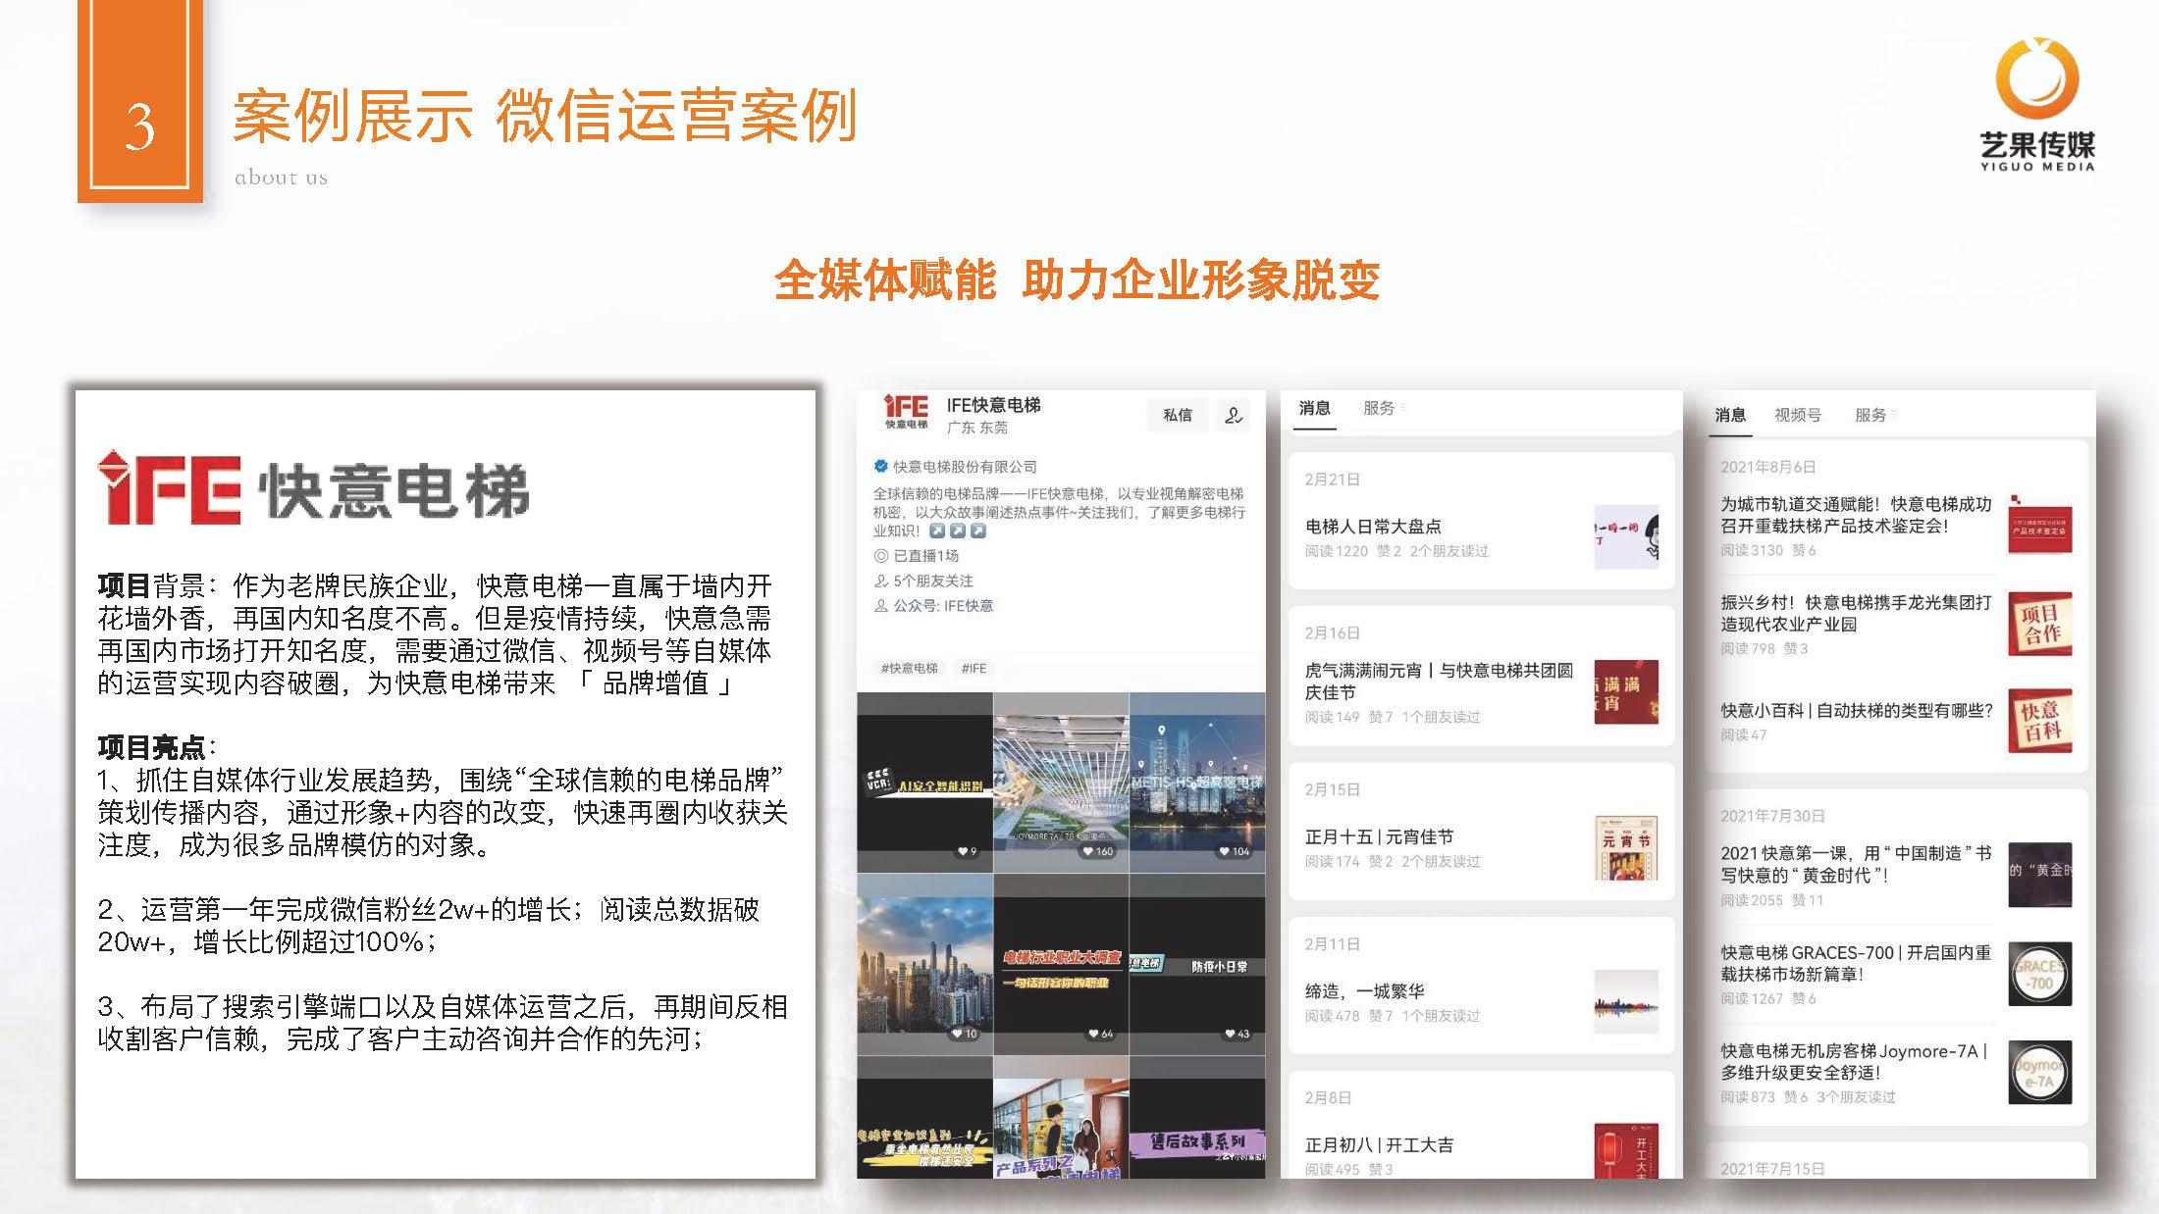The height and width of the screenshot is (1214, 2159).
Task: Open the 电梯人日常大盘点 article
Action: 1372,527
